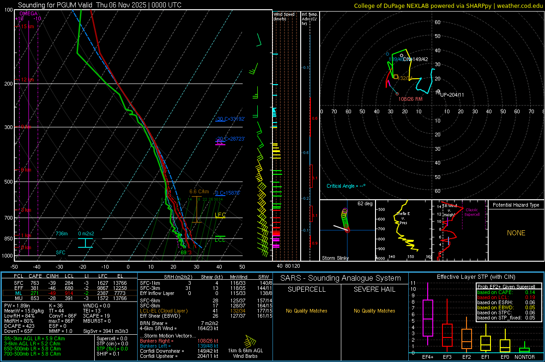
Task: Click the Sfc-3km AGL LR value
Action: coord(35,338)
